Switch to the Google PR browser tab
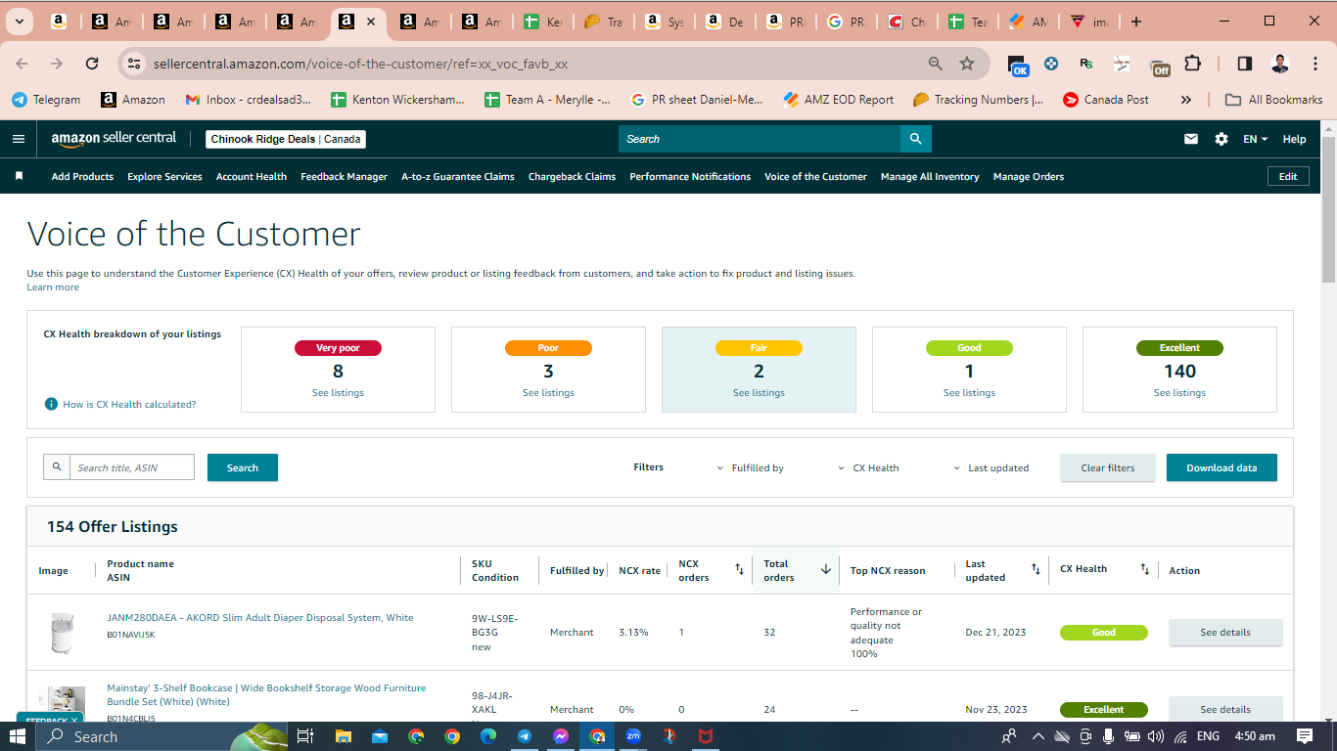The width and height of the screenshot is (1337, 751). (x=847, y=22)
